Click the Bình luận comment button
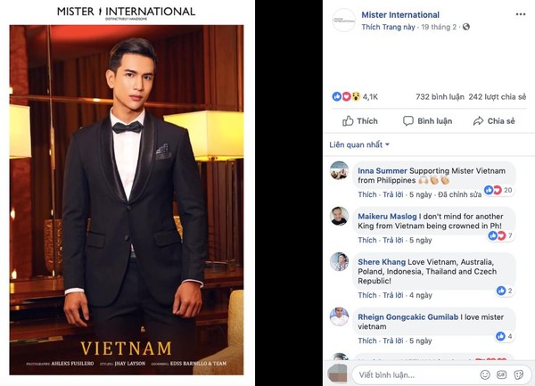535x386 pixels. click(x=427, y=121)
